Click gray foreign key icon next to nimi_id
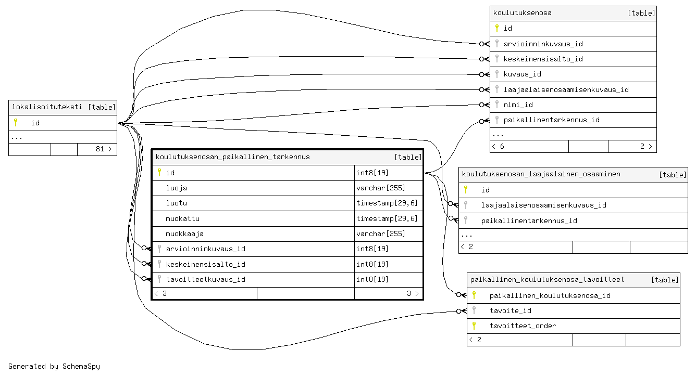The image size is (696, 376). [x=497, y=105]
